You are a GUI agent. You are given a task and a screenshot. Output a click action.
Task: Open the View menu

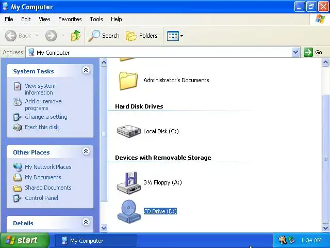point(44,19)
